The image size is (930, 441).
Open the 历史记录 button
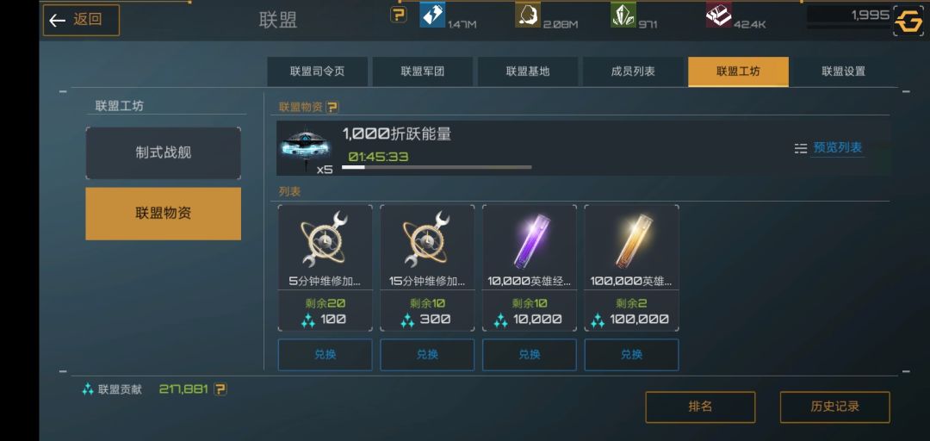(x=834, y=407)
